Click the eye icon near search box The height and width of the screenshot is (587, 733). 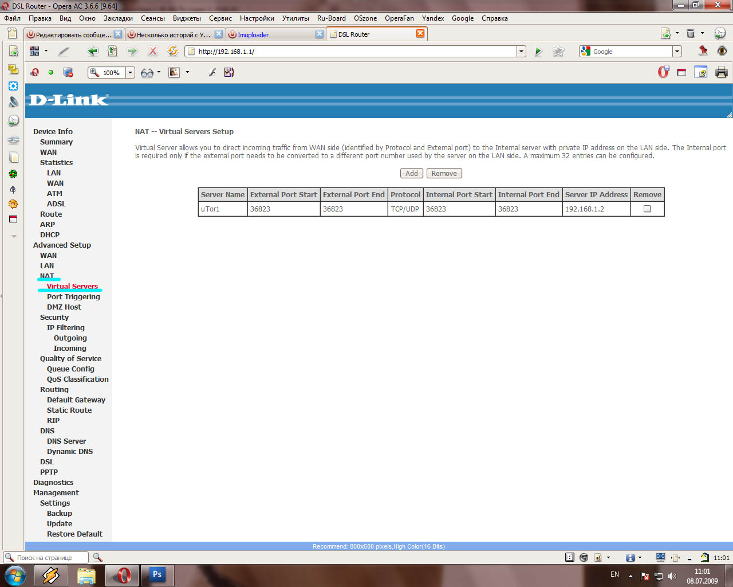click(722, 51)
